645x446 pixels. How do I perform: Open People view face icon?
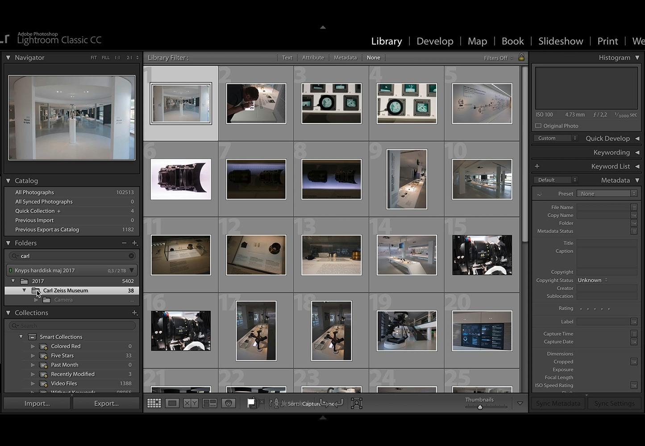[x=228, y=403]
